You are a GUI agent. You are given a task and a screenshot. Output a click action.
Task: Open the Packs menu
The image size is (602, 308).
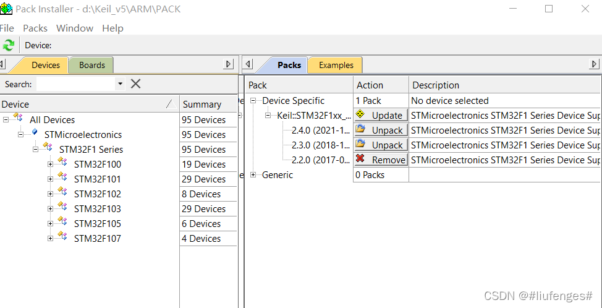coord(35,28)
